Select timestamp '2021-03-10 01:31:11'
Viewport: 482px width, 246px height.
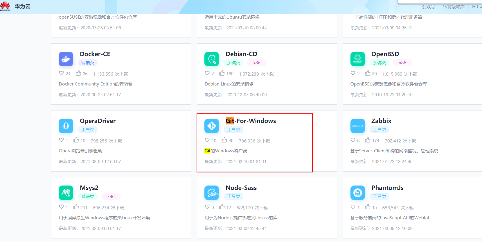pos(246,162)
